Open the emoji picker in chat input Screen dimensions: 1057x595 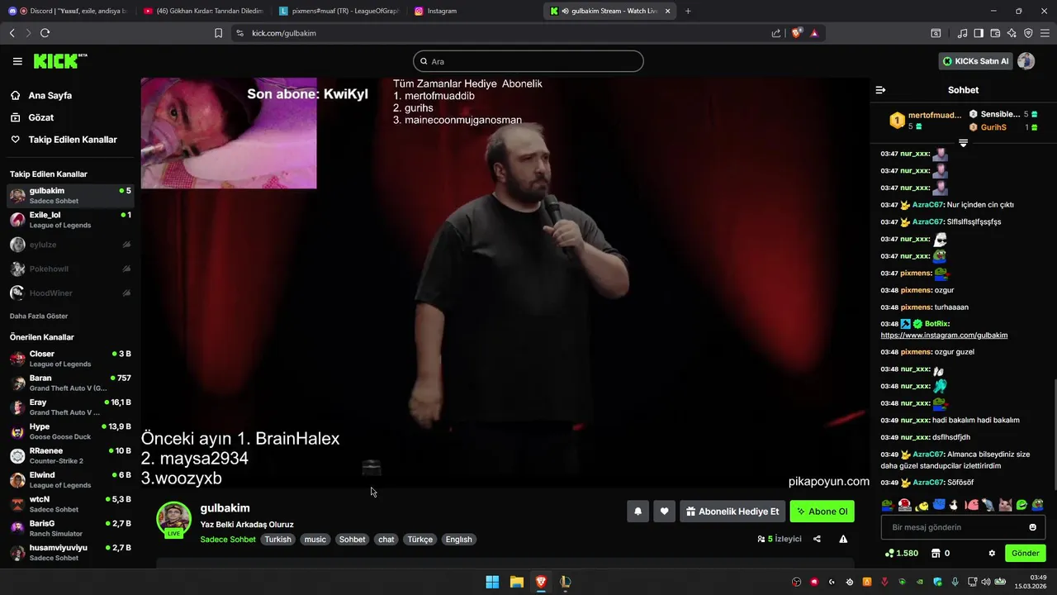click(x=1032, y=527)
